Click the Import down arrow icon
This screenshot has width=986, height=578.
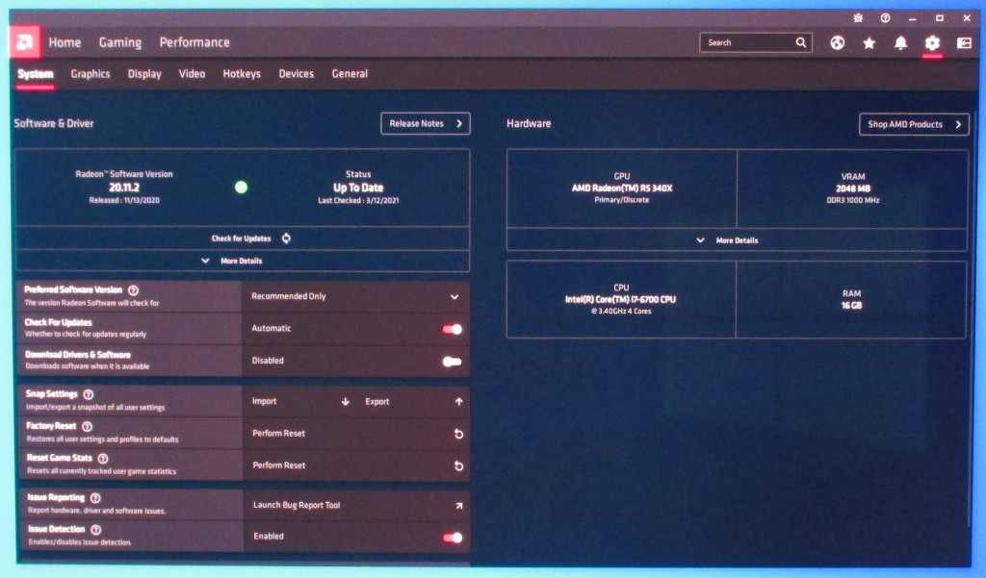pos(346,401)
